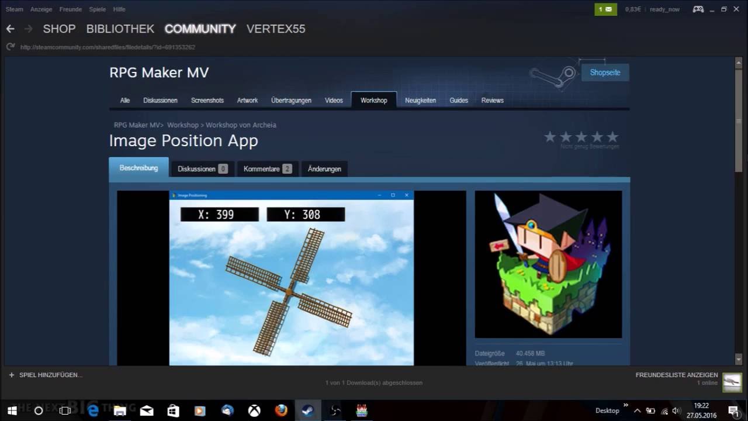Open the VERTEX55 profile section
Image resolution: width=748 pixels, height=421 pixels.
[x=276, y=29]
